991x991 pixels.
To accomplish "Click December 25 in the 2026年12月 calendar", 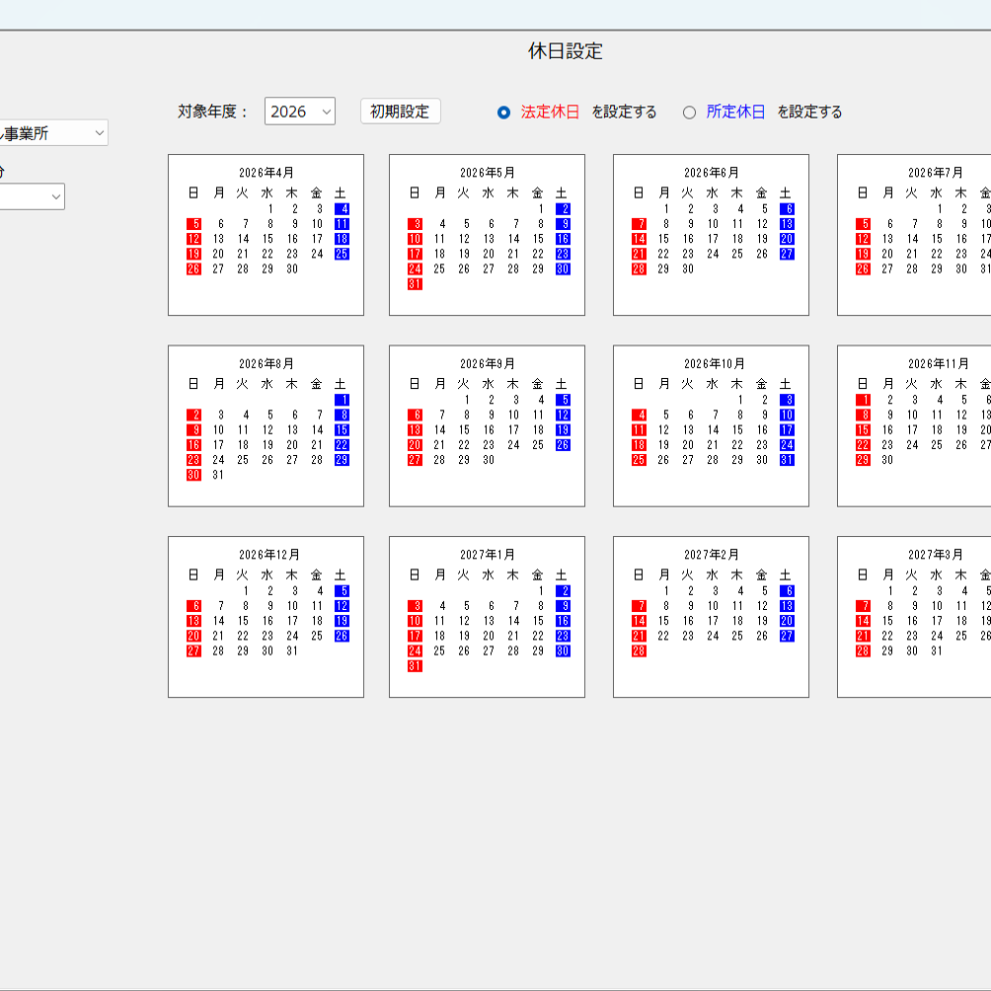I will coord(317,636).
